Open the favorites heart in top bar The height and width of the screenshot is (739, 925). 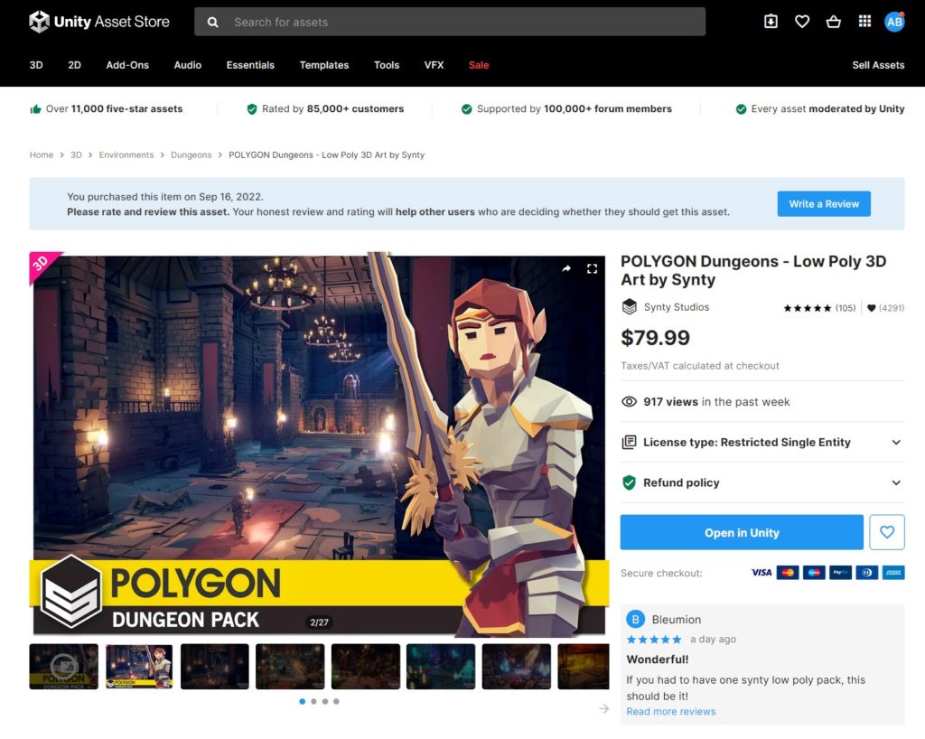pos(802,22)
